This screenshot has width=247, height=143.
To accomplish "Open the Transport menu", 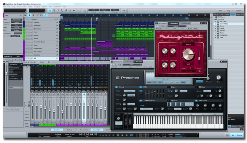I will tap(37, 7).
